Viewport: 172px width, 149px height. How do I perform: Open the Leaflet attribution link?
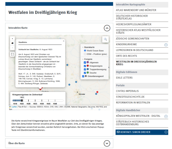click(x=14, y=107)
